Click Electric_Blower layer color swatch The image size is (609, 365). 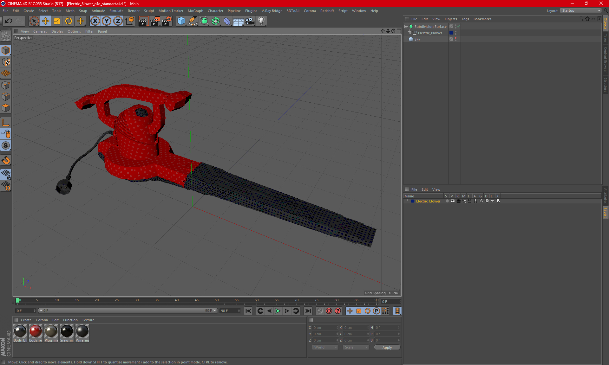point(413,201)
